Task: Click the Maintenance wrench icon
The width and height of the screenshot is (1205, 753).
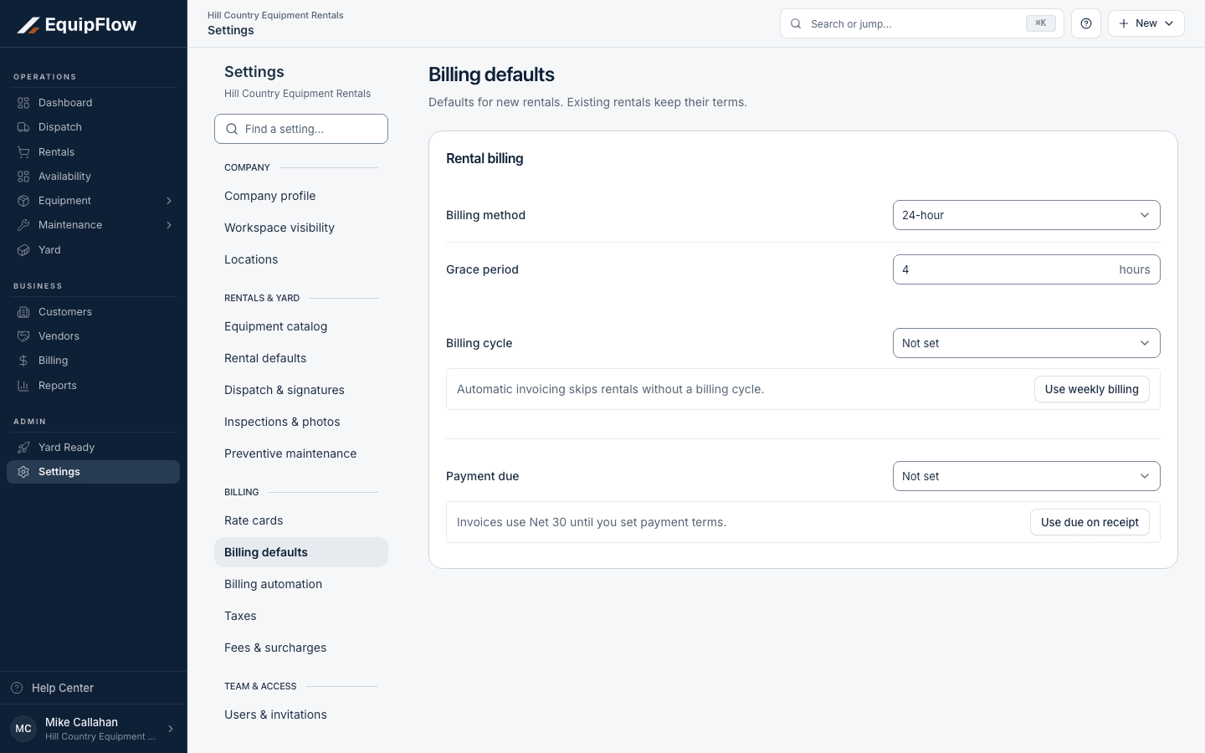Action: (x=23, y=225)
